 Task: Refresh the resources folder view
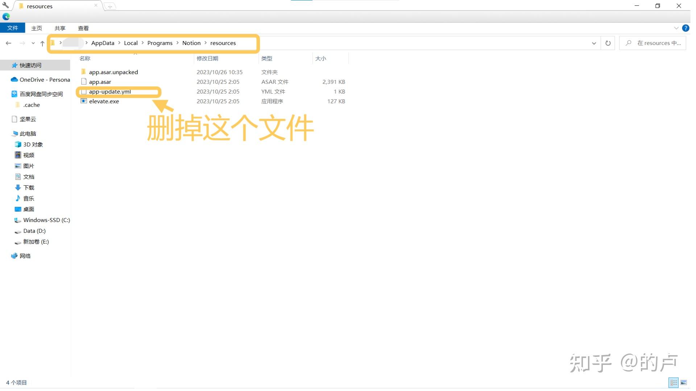pos(608,43)
